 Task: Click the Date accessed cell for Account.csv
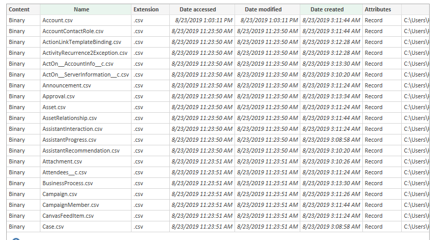click(x=202, y=20)
